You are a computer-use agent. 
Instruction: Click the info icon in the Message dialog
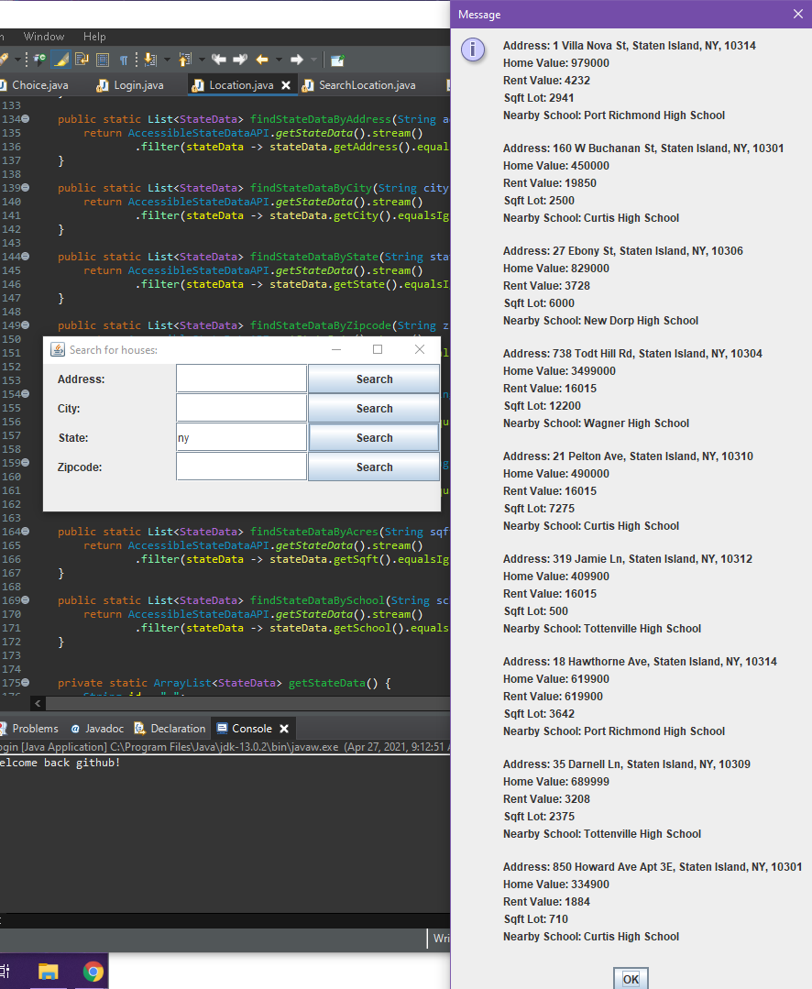coord(473,50)
